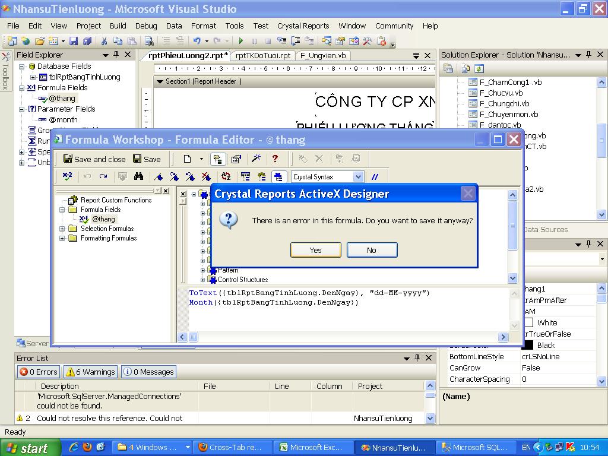Image resolution: width=608 pixels, height=456 pixels.
Task: Open the Format menu
Action: coord(204,26)
